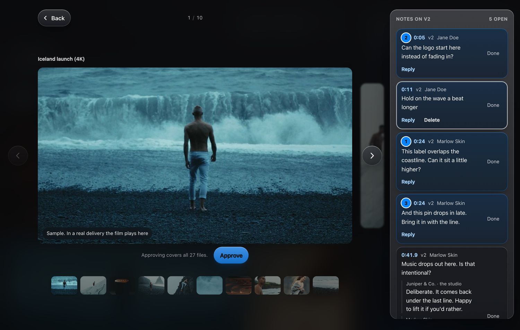Advance to the next file with the right chevron

(x=372, y=156)
